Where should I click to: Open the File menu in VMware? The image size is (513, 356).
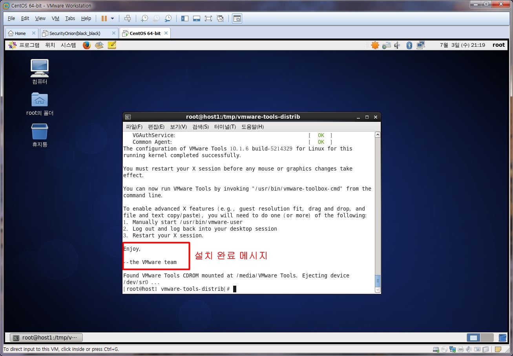coord(11,18)
